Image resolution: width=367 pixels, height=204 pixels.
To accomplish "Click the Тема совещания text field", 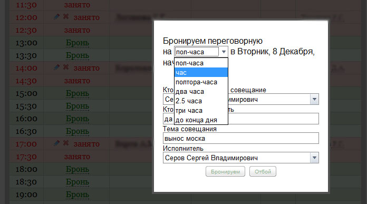I will coord(241,138).
